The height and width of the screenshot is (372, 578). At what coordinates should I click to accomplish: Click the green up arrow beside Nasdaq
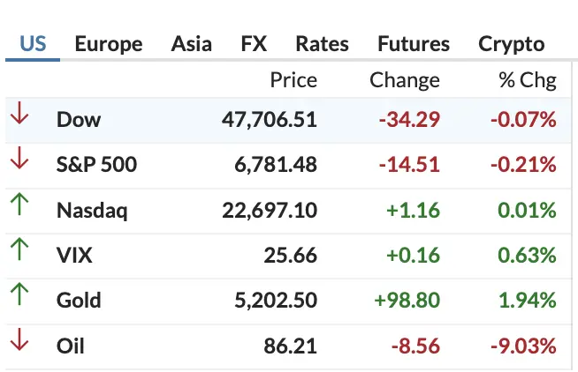(19, 209)
